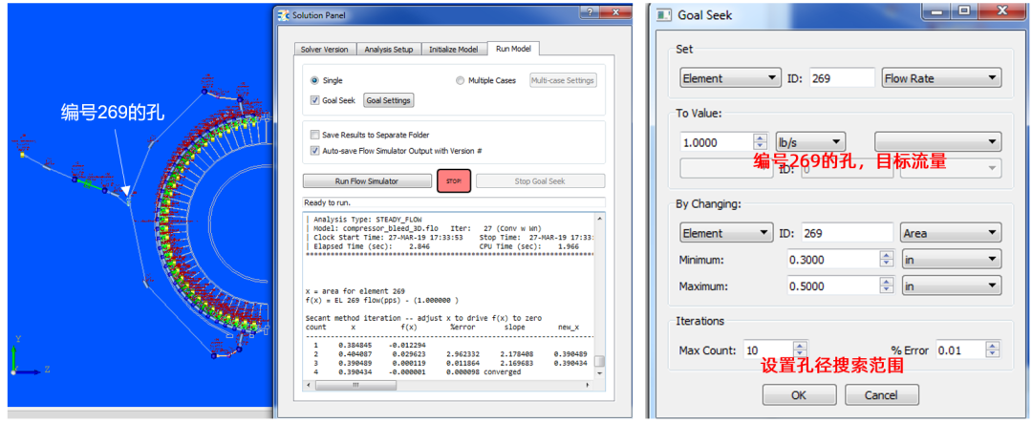Click the red STOP! button
Screen dimensions: 1032x423
[x=454, y=180]
